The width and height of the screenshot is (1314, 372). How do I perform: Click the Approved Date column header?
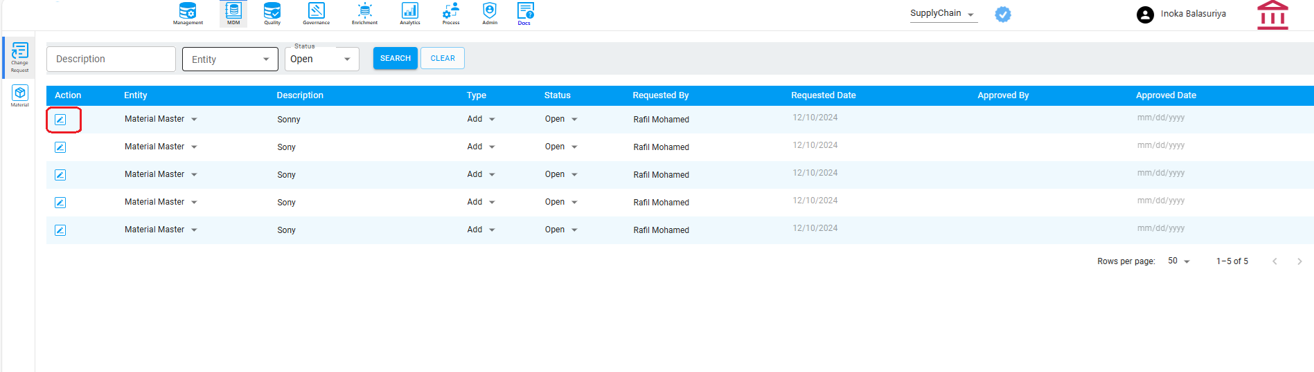[x=1166, y=95]
